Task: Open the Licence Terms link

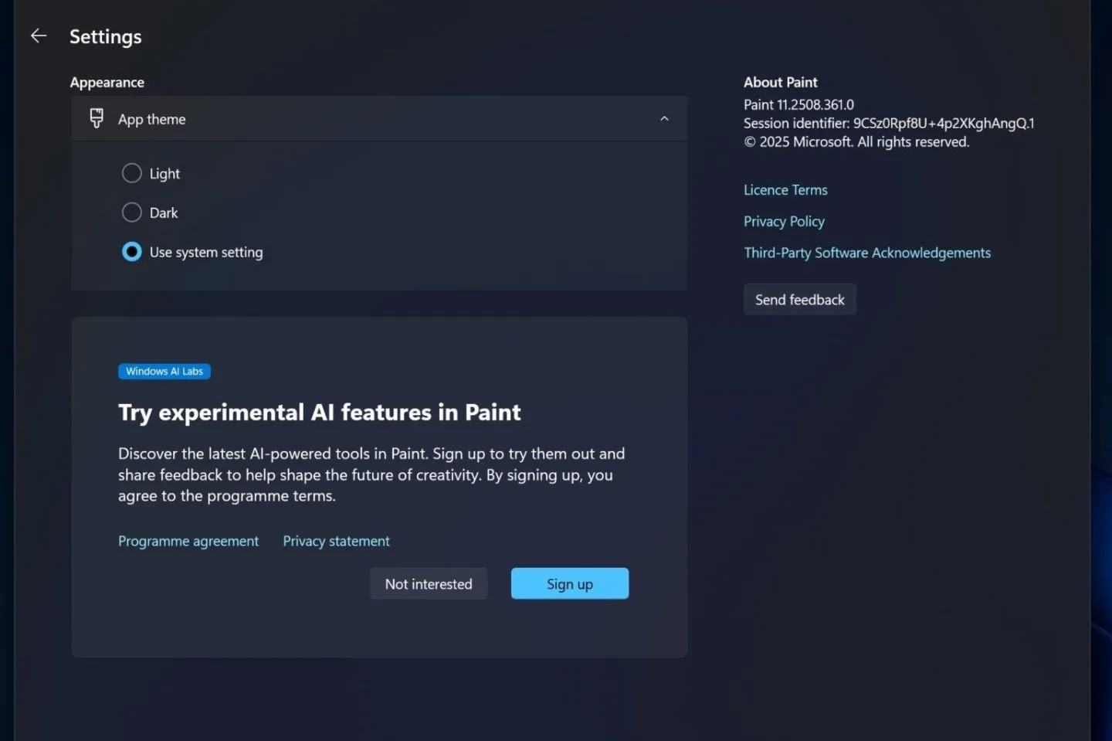Action: point(785,189)
